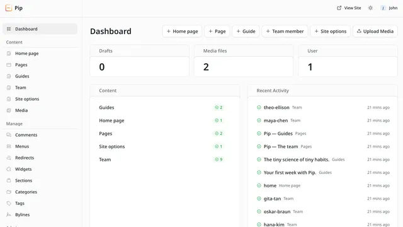Click the Site options sidebar icon
The height and width of the screenshot is (227, 403).
[x=9, y=99]
